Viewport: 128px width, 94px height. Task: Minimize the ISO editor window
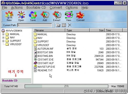pos(116,3)
